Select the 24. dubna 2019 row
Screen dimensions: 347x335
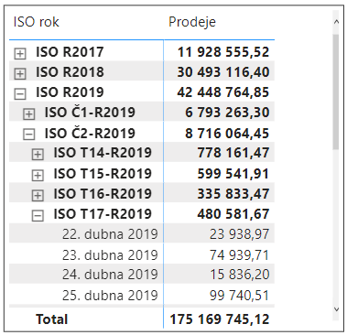tap(142, 275)
